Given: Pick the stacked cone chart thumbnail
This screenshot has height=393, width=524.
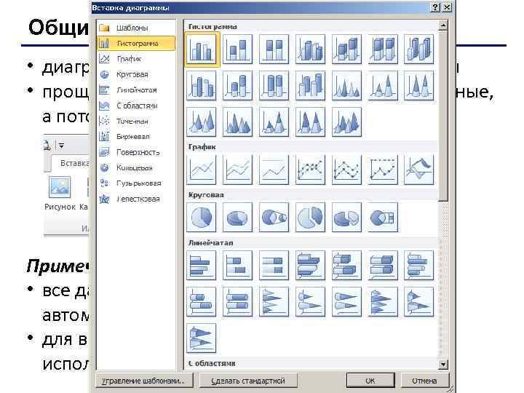Looking at the screenshot, I should [383, 86].
